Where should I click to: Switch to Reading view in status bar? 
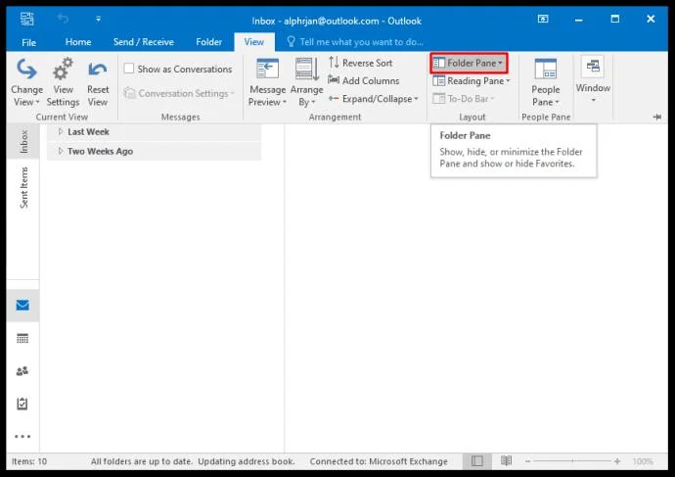[506, 461]
